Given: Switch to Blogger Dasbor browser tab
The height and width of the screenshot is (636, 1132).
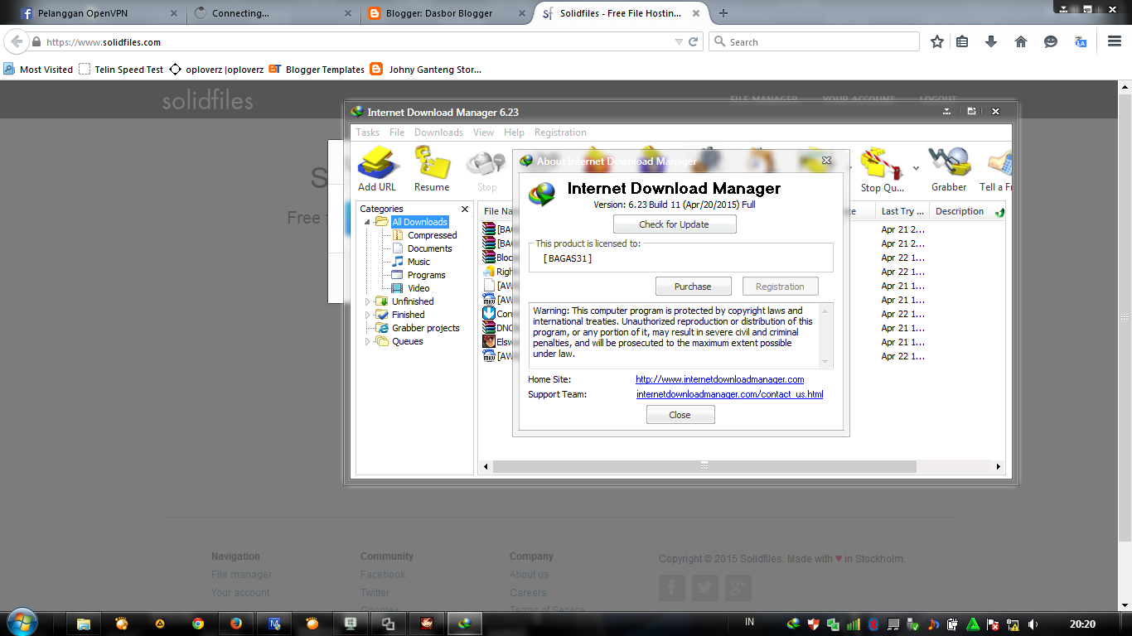Looking at the screenshot, I should click(x=447, y=13).
